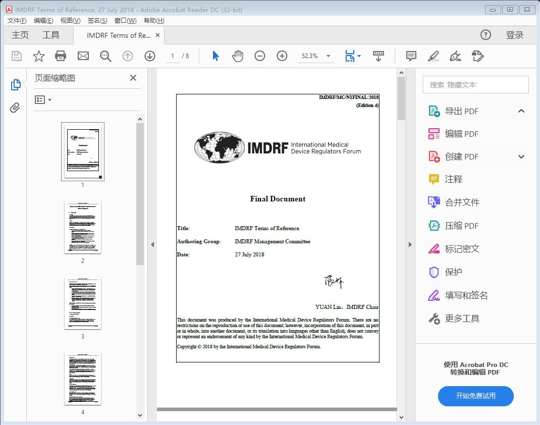Image resolution: width=540 pixels, height=425 pixels.
Task: Click the Print icon
Action: click(61, 56)
